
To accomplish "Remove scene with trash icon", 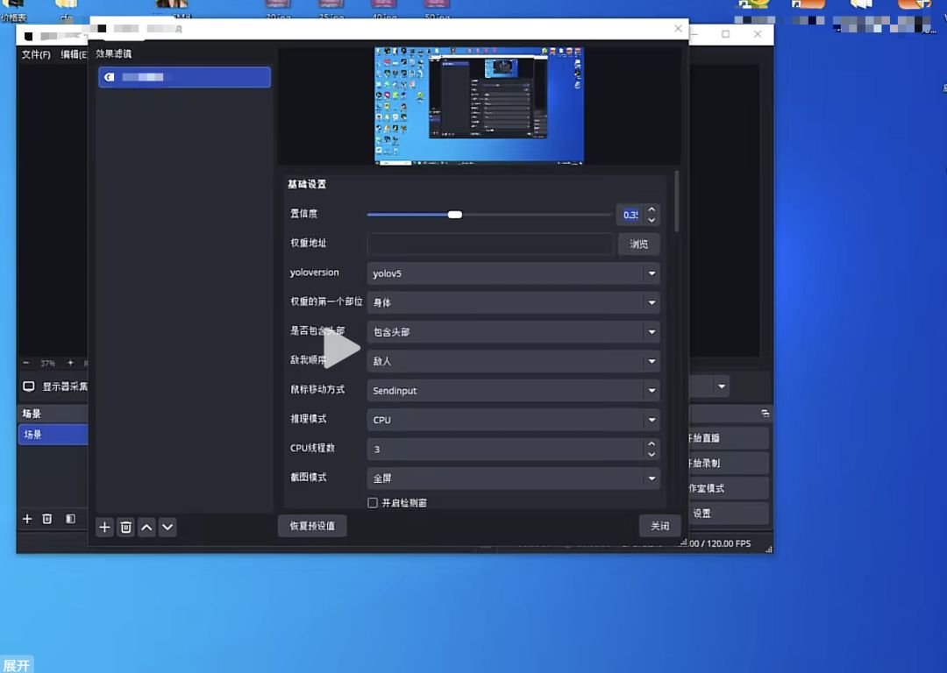I will [x=47, y=519].
